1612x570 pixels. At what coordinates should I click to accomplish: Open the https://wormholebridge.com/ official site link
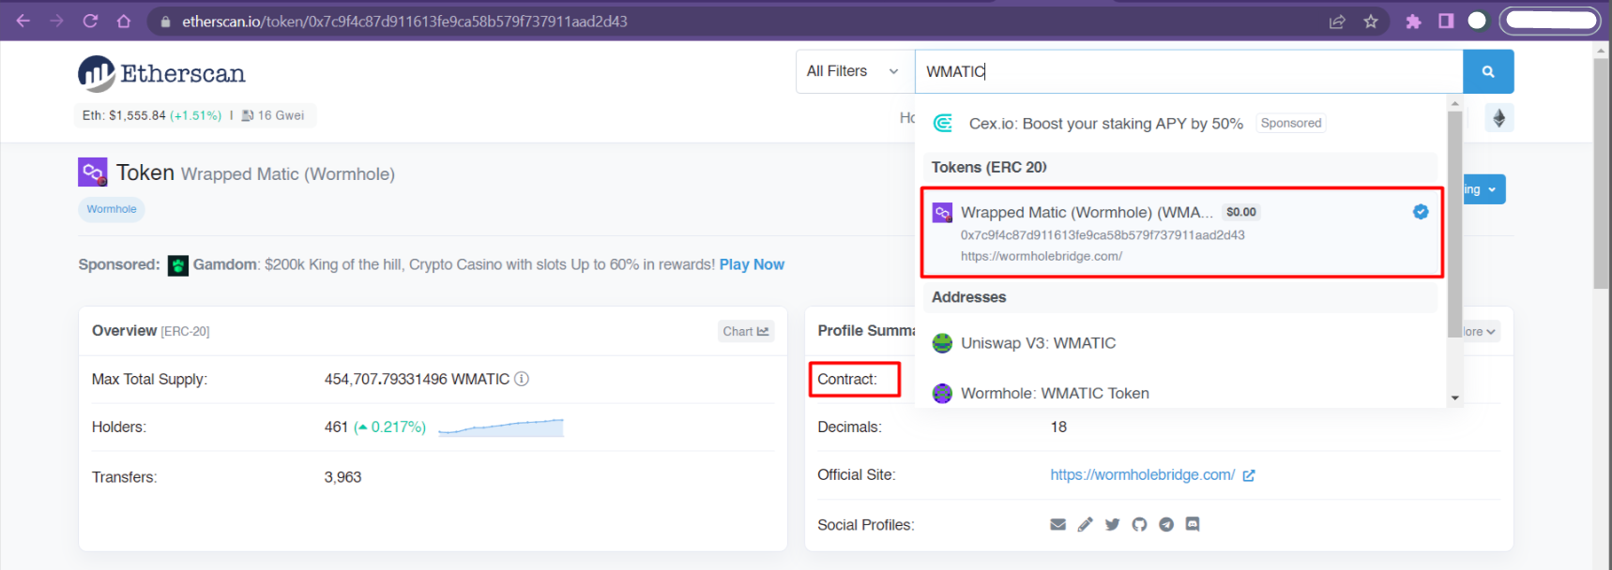pyautogui.click(x=1142, y=475)
